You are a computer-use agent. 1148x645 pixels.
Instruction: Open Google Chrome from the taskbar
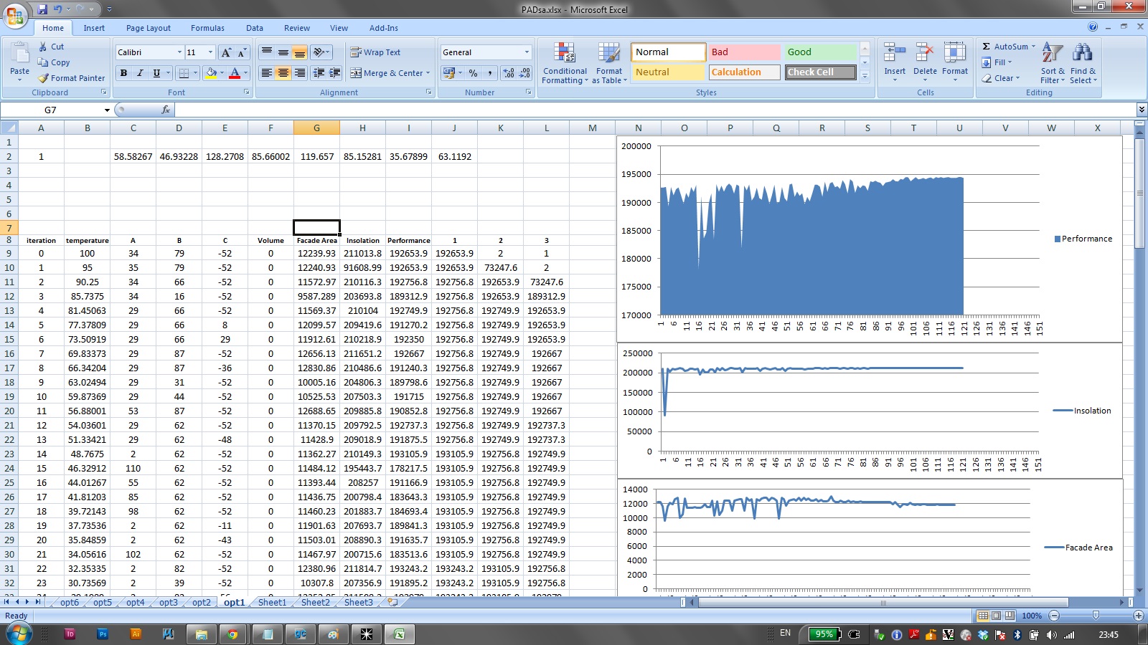pos(232,634)
